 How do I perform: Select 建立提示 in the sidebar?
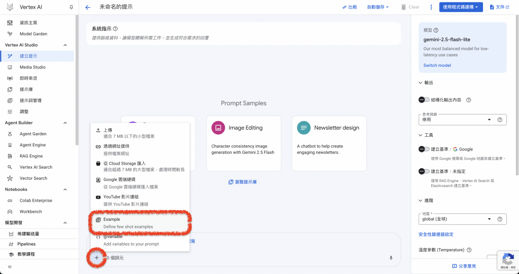pos(37,56)
